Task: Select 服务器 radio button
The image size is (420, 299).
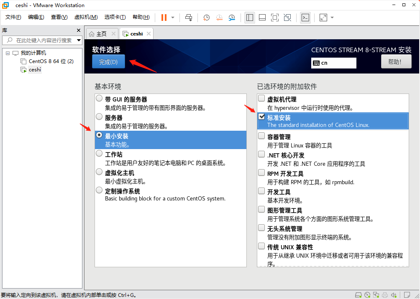Action: pos(99,117)
